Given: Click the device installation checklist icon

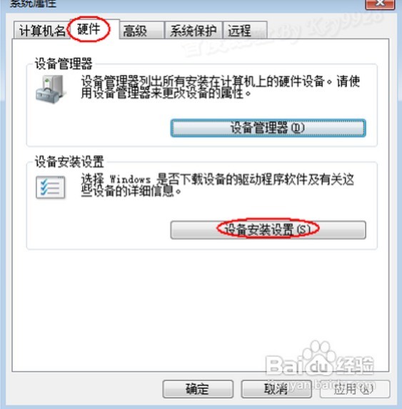Looking at the screenshot, I should coord(50,187).
